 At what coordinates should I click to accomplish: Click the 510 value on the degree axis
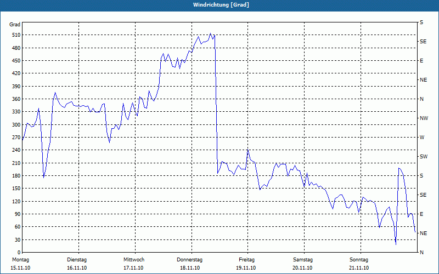tap(16, 35)
